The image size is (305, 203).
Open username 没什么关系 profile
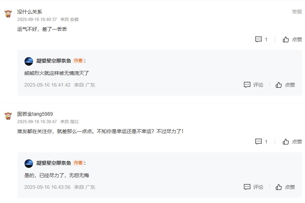pos(29,12)
